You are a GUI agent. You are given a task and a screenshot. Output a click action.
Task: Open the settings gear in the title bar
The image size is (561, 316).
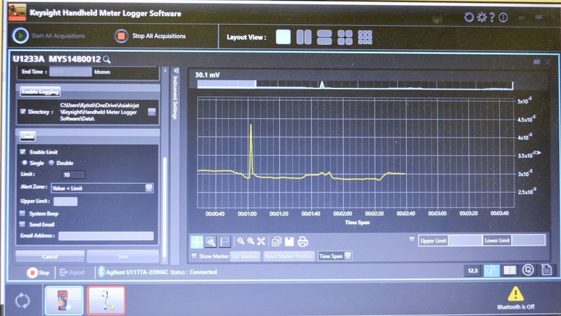[x=481, y=17]
